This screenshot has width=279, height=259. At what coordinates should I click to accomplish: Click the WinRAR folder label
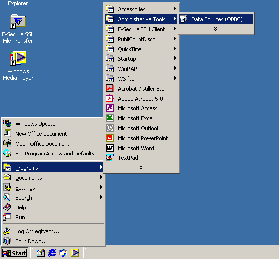pos(128,69)
